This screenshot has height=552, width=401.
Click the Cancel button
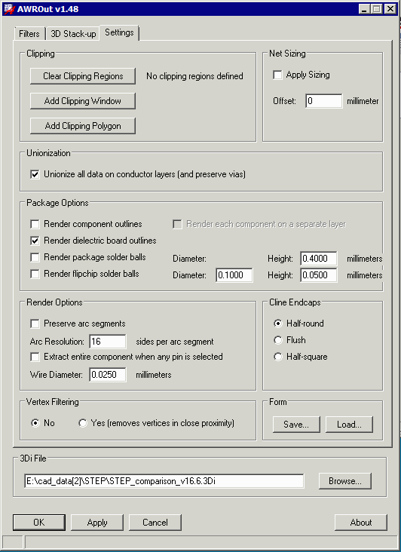[155, 523]
